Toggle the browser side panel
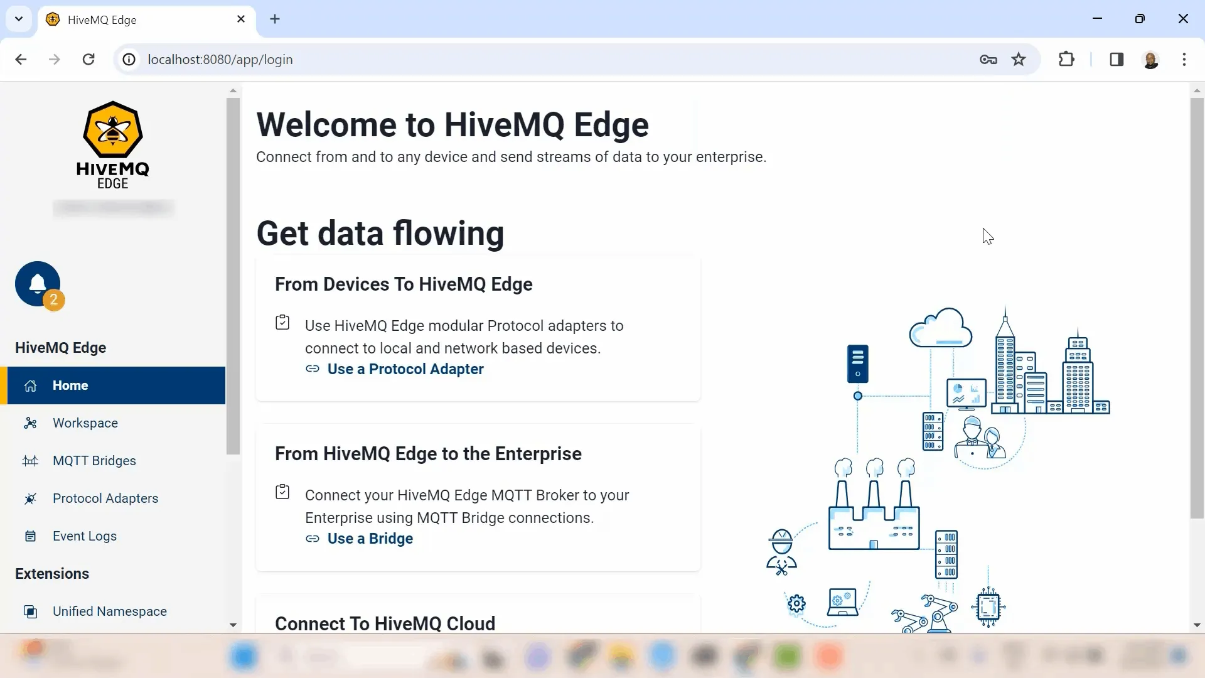 1117,60
